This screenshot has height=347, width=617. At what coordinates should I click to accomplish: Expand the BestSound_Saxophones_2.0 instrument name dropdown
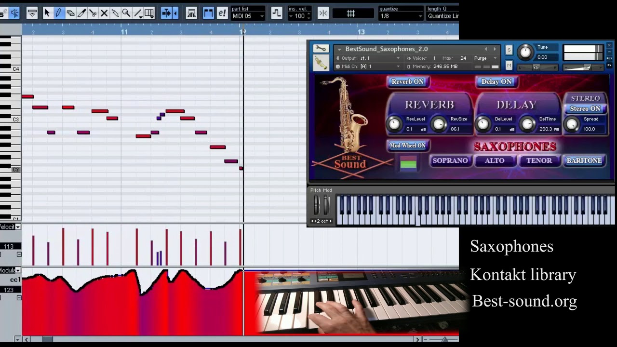339,49
